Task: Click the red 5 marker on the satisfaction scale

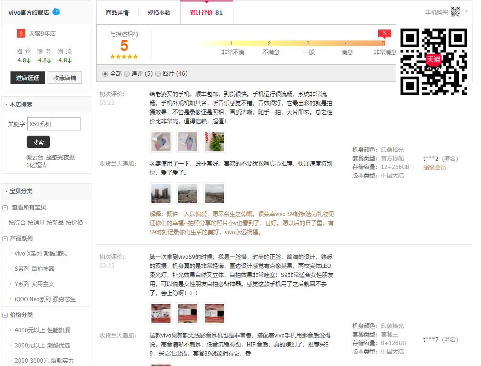Action: 384,33
